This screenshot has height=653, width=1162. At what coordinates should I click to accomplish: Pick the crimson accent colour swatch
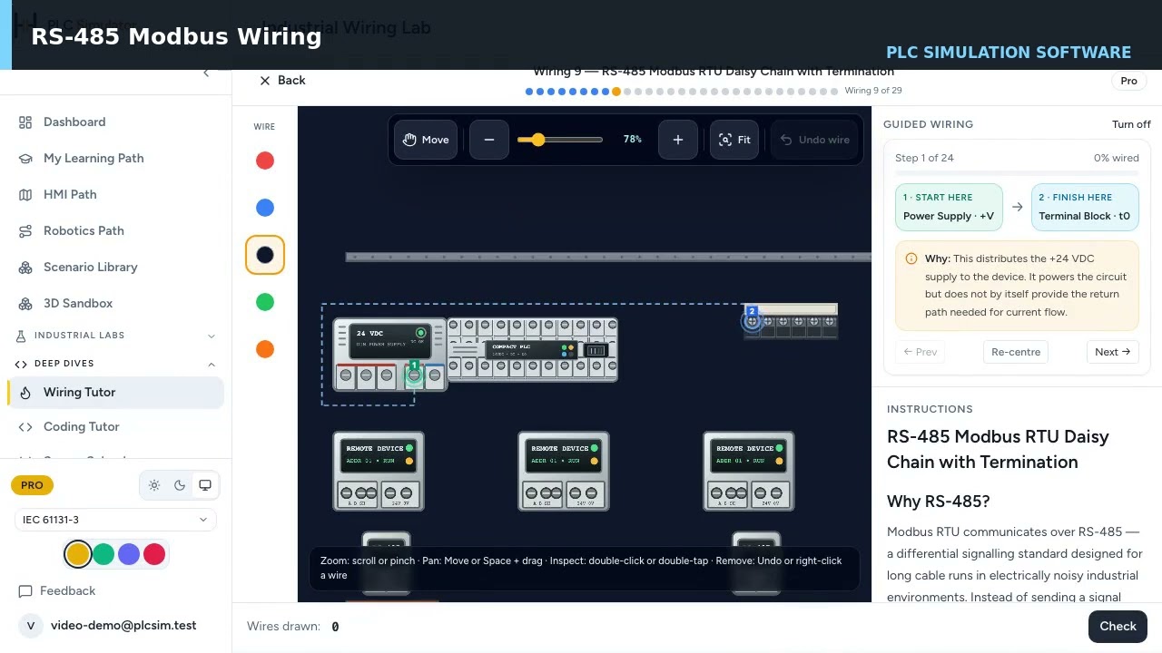point(154,554)
